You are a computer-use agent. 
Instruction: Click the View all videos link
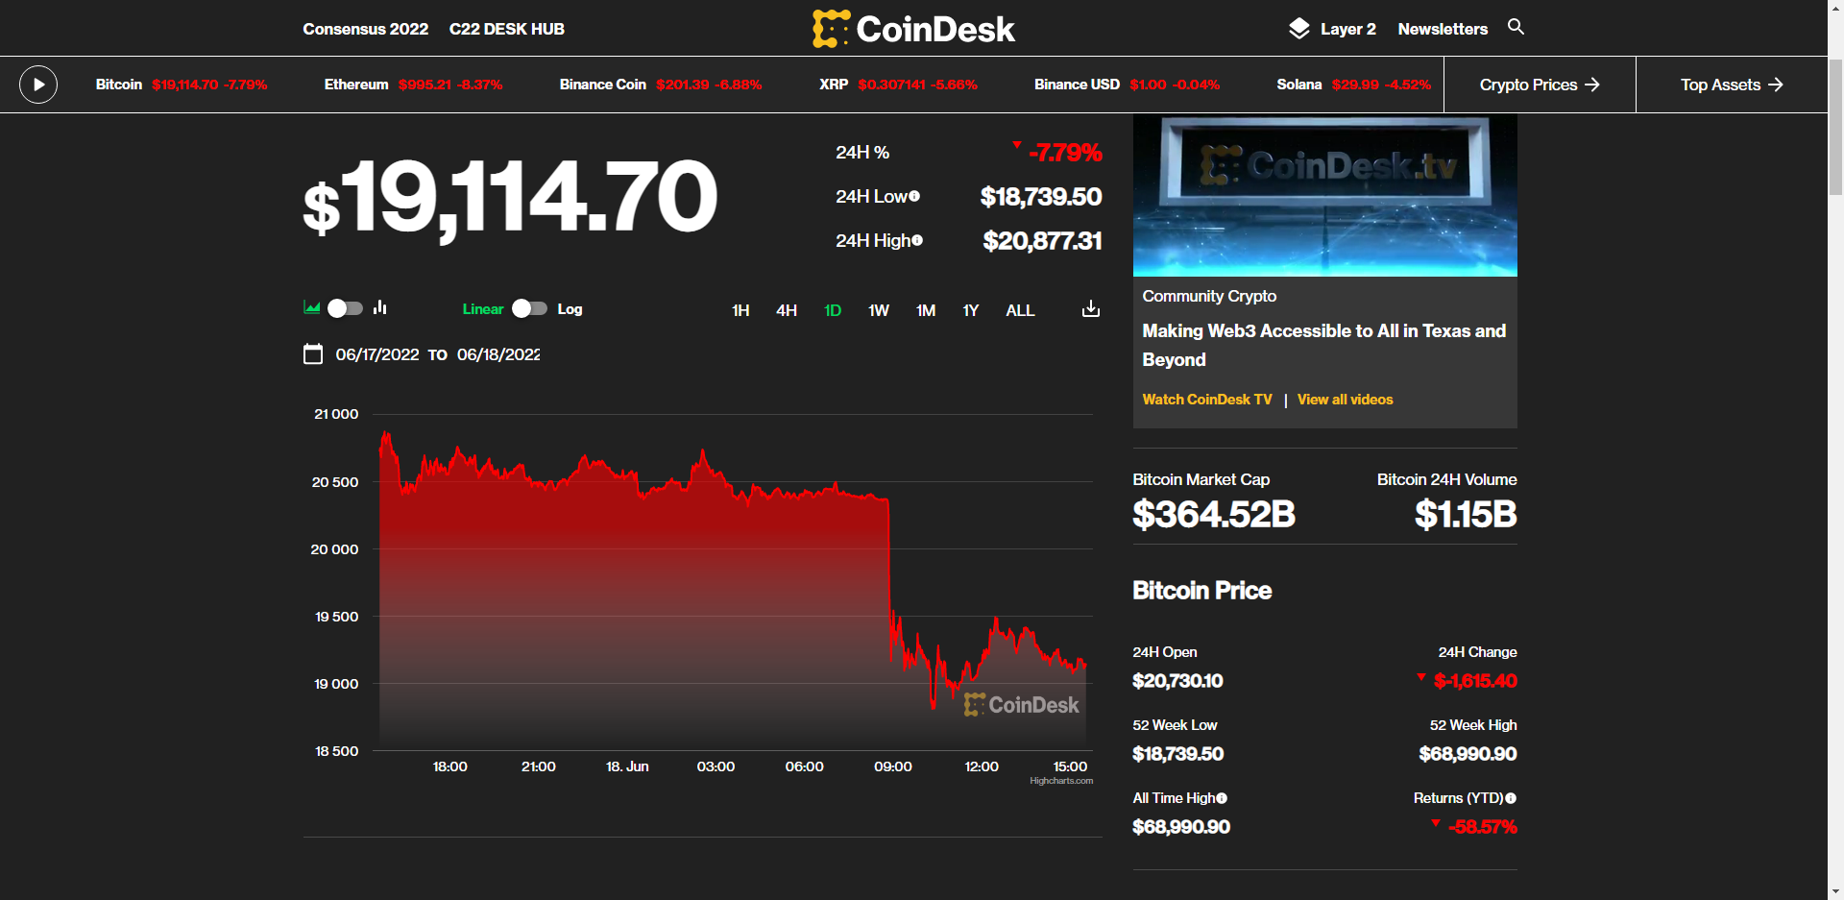click(1345, 400)
